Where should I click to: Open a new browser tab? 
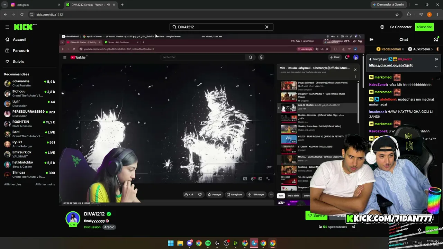(122, 5)
